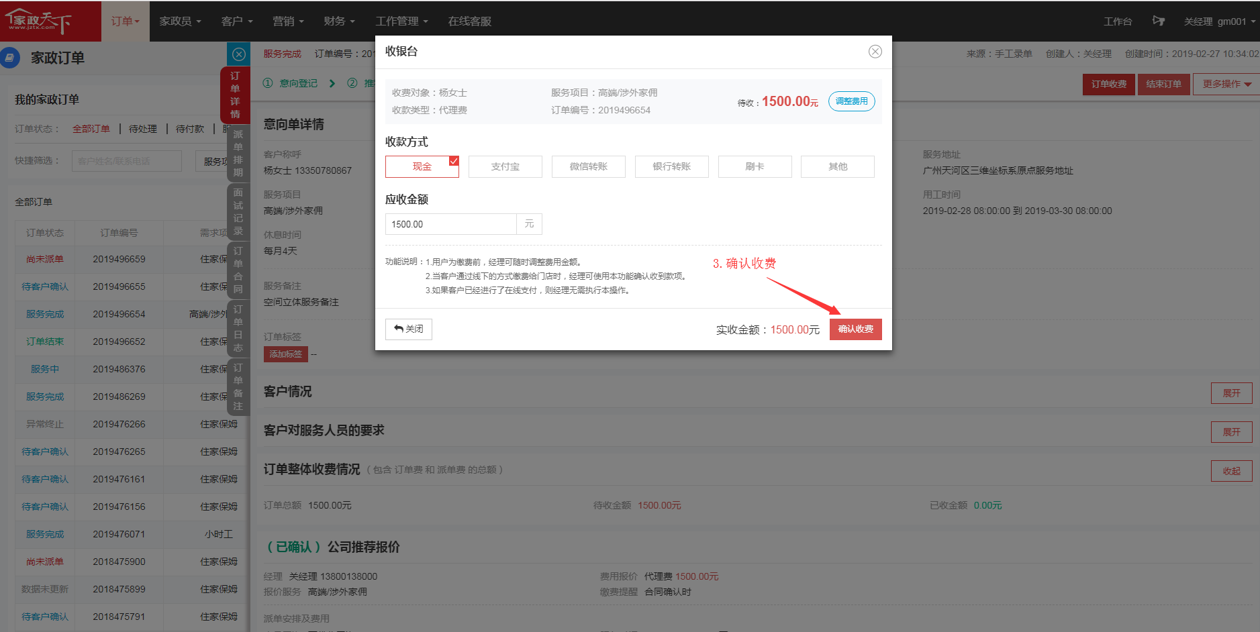Image resolution: width=1260 pixels, height=632 pixels.
Task: Open 财务 dropdown menu
Action: [339, 21]
